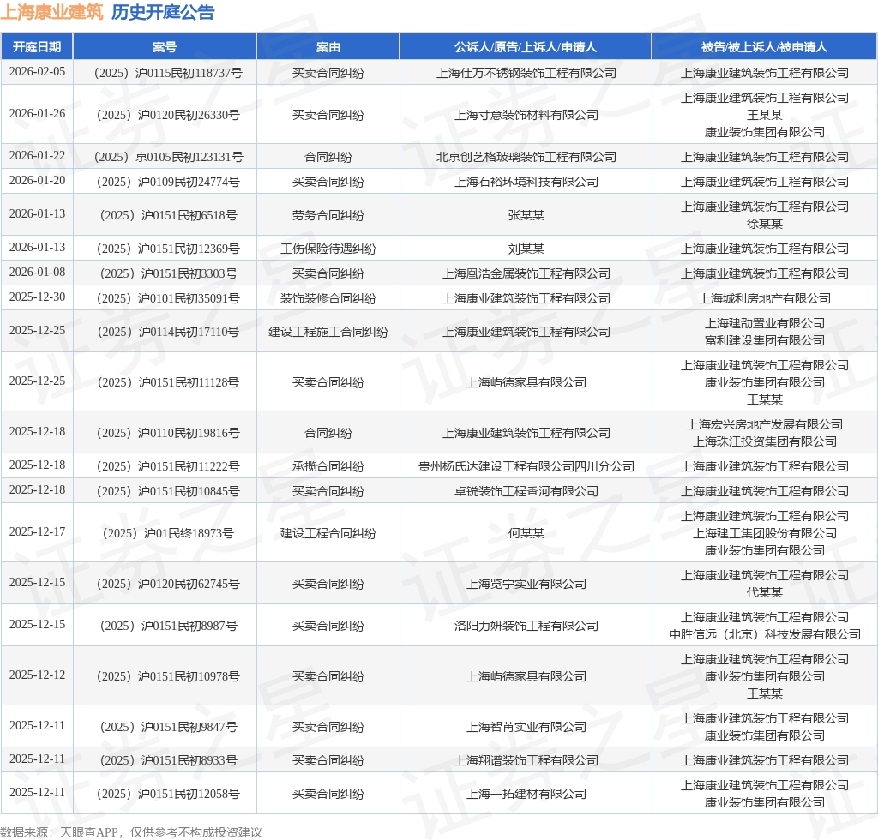
Task: Click plaintiff 上海智苒实业有限公司
Action: [x=526, y=726]
